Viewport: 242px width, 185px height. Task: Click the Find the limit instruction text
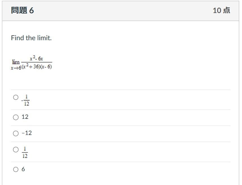(x=32, y=38)
